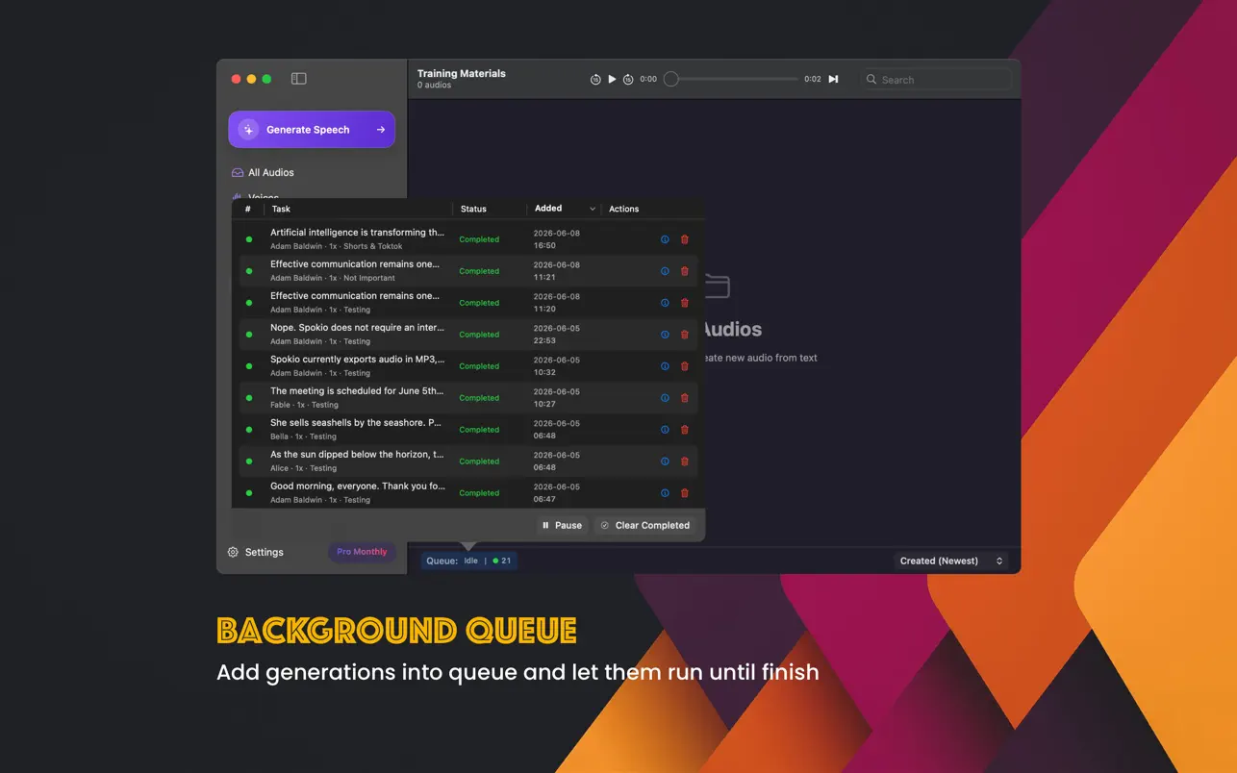Show info for 11:21 Effective communication task
This screenshot has width=1237, height=773.
coord(665,271)
